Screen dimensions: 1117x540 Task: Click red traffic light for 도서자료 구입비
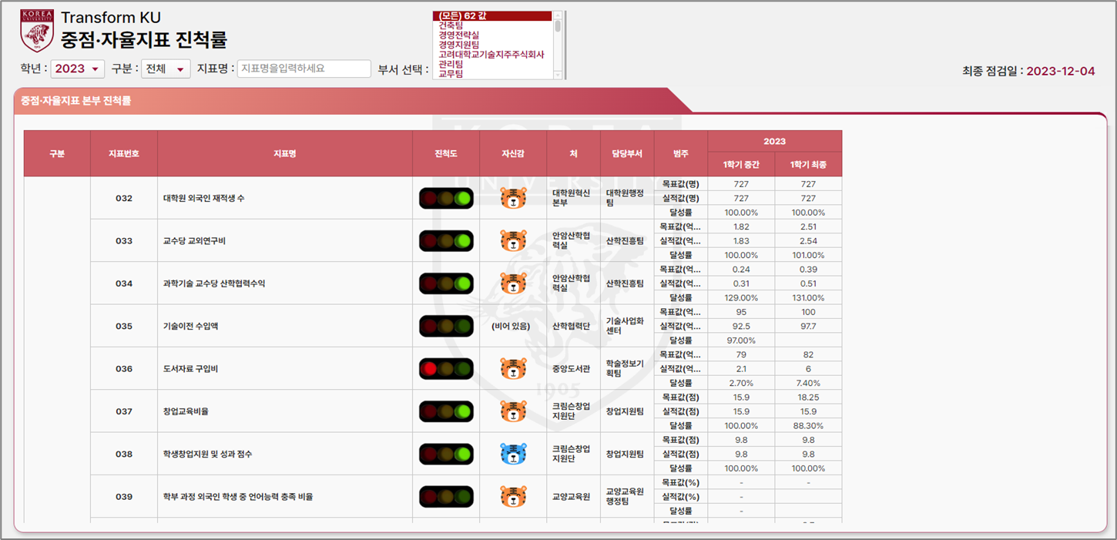click(446, 368)
